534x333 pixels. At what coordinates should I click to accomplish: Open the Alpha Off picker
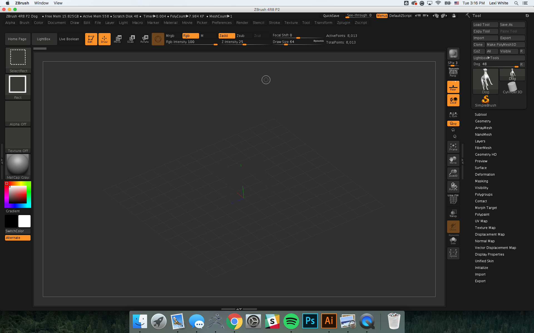pos(18,113)
